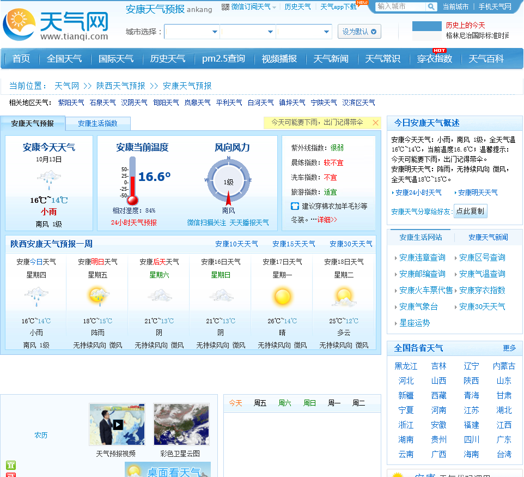Click the 桌面看天气 banner
524x477 pixels.
(x=168, y=470)
